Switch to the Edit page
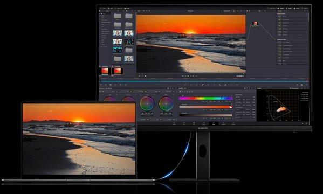323x194 pixels. tap(194, 123)
